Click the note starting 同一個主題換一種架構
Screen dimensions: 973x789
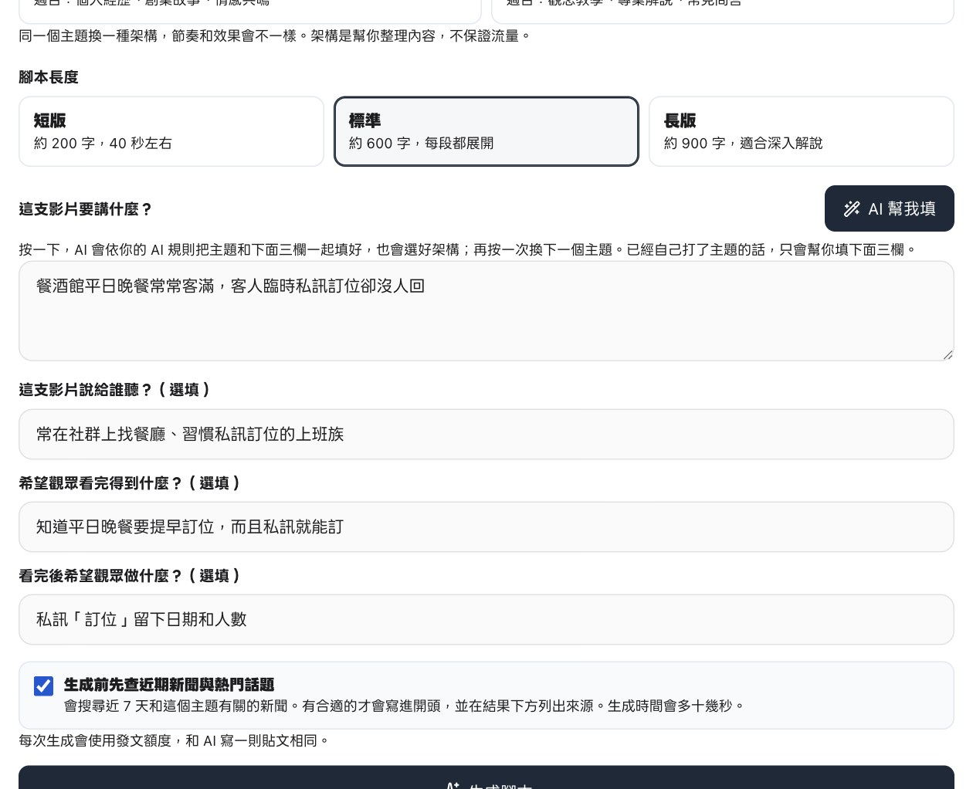pos(275,36)
